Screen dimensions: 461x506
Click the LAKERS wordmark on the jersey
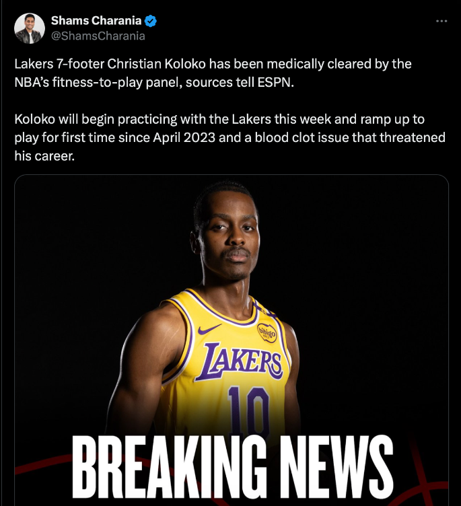[x=239, y=361]
